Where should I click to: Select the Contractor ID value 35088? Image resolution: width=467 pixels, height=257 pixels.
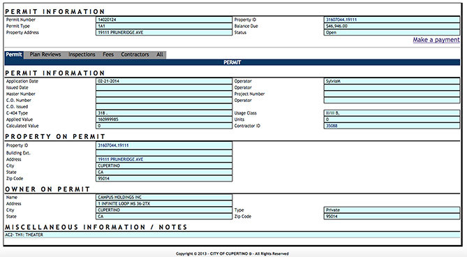(x=392, y=126)
